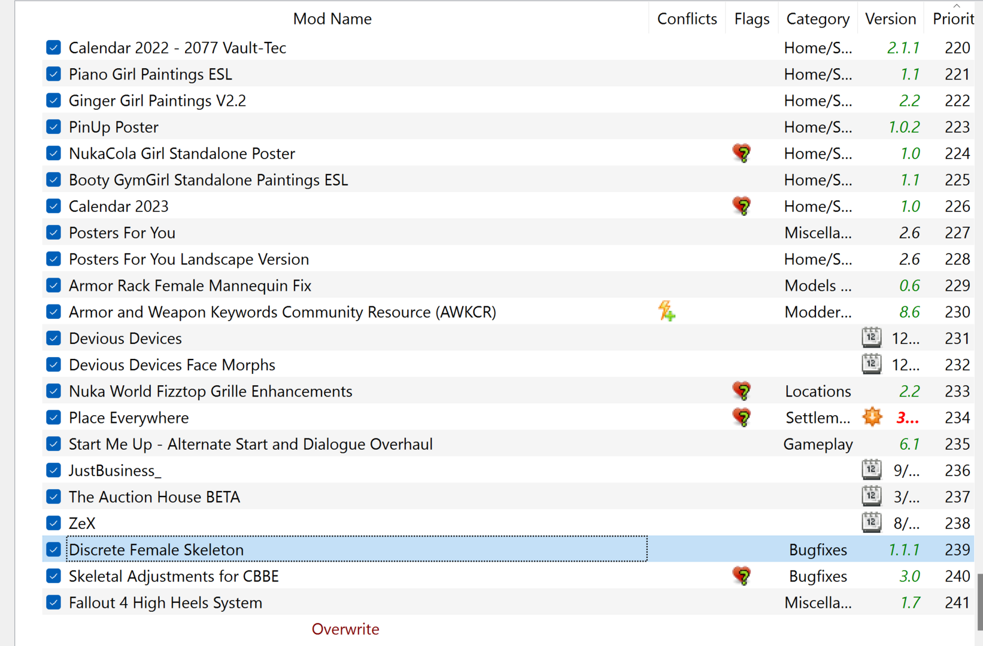Viewport: 983px width, 646px height.
Task: Select the ZeX mod name
Action: click(82, 523)
